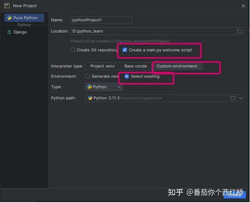Click the Python 3.11.3 interpreter path field
Screen dimensions: 250x203
161,98
